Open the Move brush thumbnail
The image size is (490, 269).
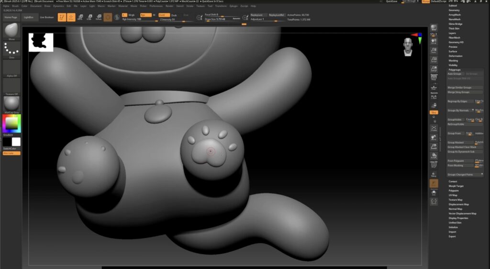pos(11,31)
